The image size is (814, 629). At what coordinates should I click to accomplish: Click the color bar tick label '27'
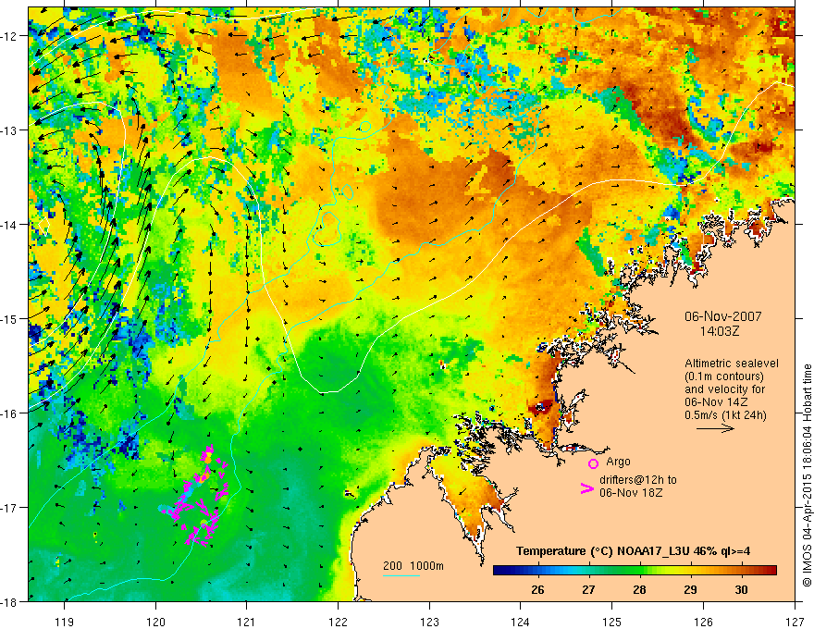[588, 590]
